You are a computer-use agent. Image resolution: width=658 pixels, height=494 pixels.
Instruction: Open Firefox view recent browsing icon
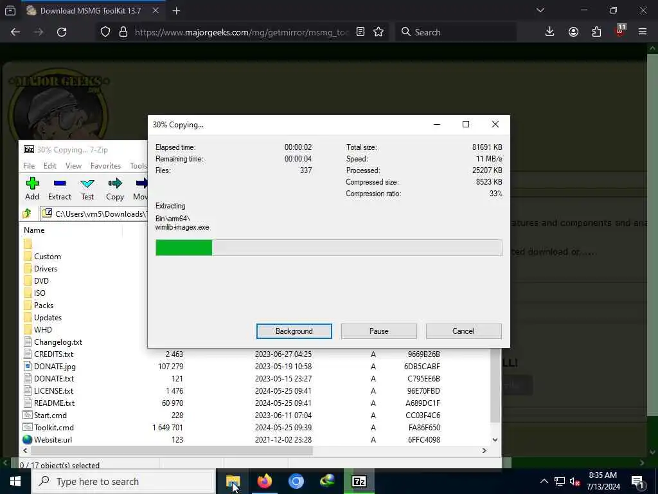tap(10, 10)
